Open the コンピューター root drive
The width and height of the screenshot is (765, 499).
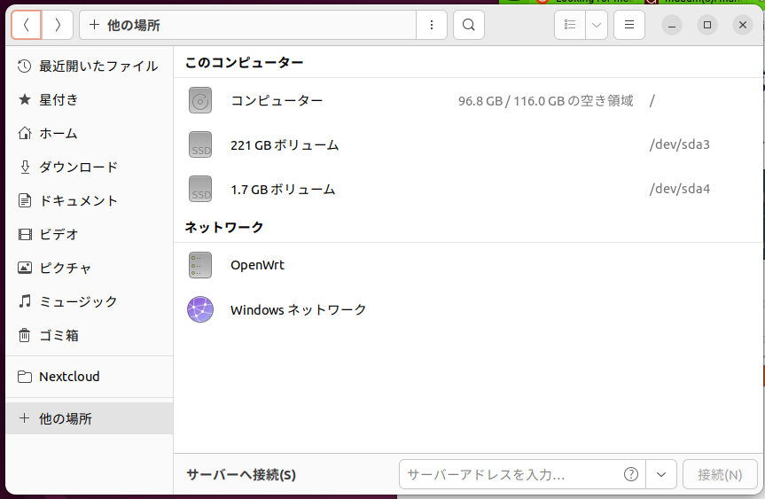point(277,100)
